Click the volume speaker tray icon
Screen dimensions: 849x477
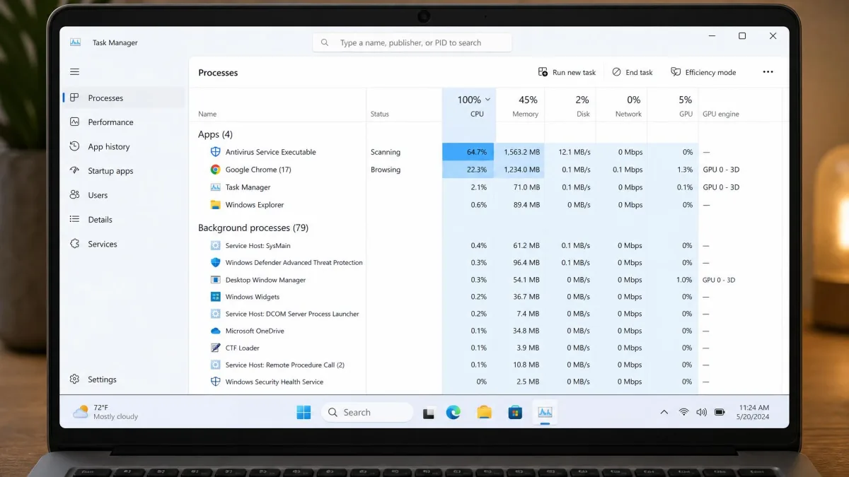[701, 412]
